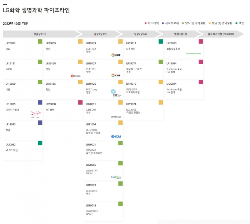The height and width of the screenshot is (224, 250).
Task: Click the LR19019 code text
Action: pyautogui.click(x=131, y=84)
